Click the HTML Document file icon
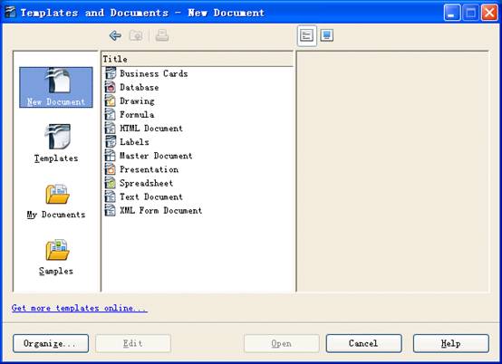The height and width of the screenshot is (364, 502). [111, 129]
